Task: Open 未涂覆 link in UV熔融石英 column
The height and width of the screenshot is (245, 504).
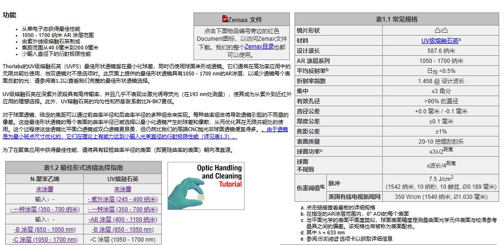Action: [x=122, y=189]
